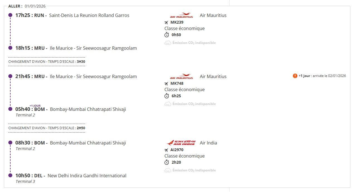Click the 10h50 DEL arrival dot
Image resolution: width=352 pixels, height=192 pixels.
tap(10, 175)
